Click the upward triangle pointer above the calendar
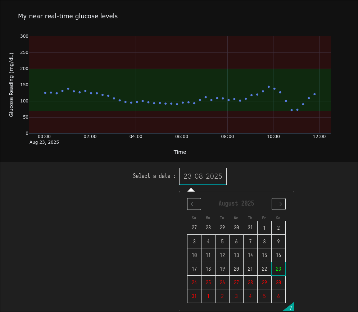This screenshot has width=358, height=312. (191, 189)
